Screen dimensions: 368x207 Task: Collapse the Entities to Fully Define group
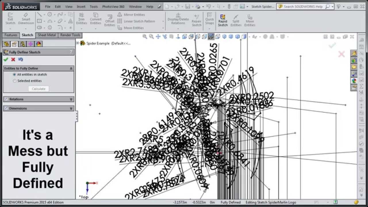pyautogui.click(x=72, y=68)
